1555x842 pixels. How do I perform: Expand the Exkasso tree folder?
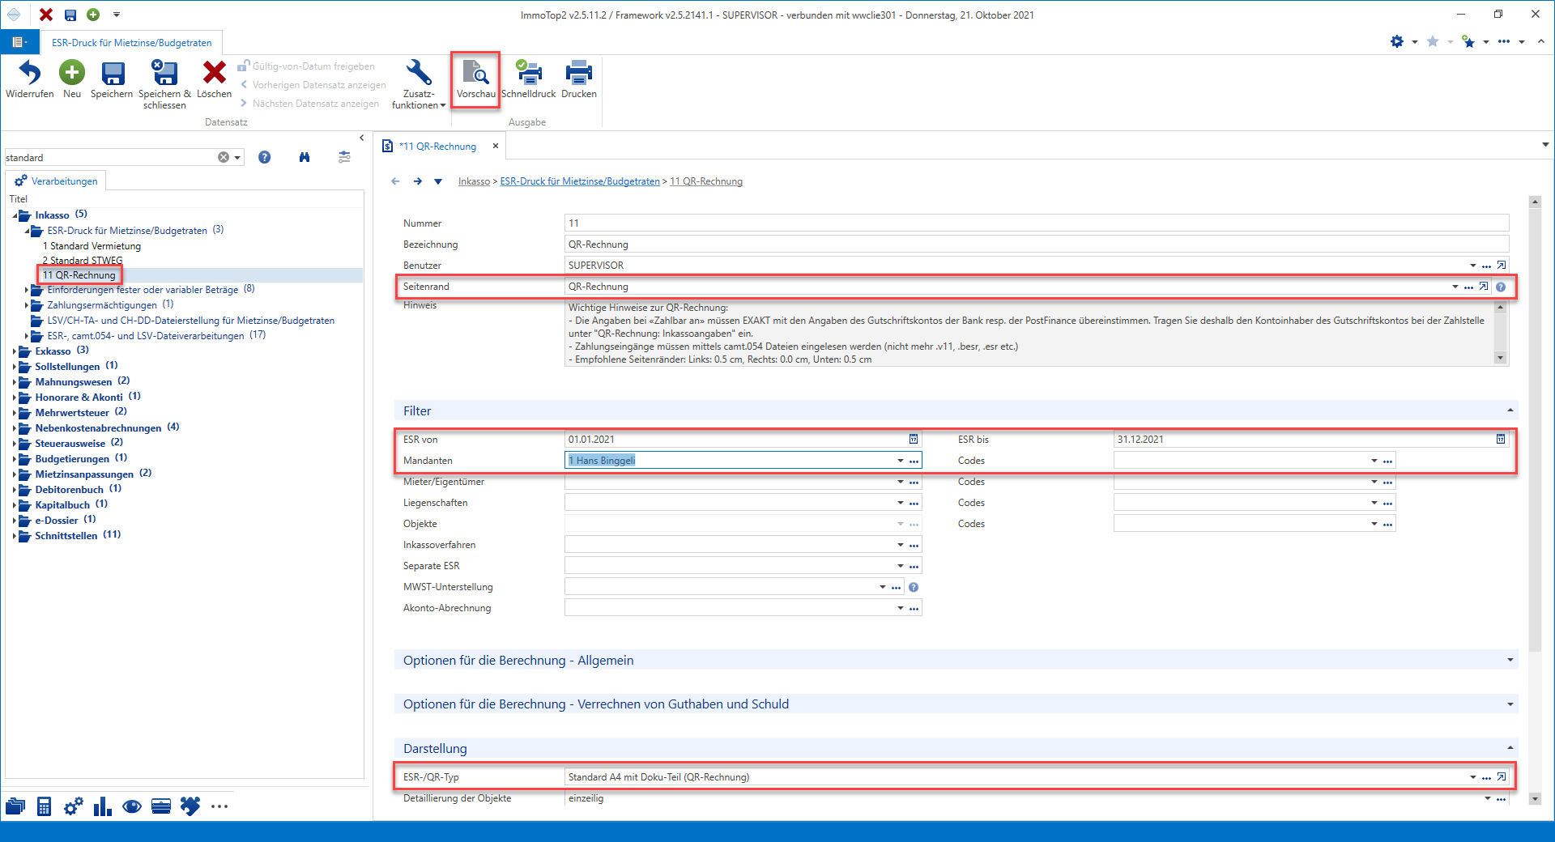pyautogui.click(x=15, y=351)
